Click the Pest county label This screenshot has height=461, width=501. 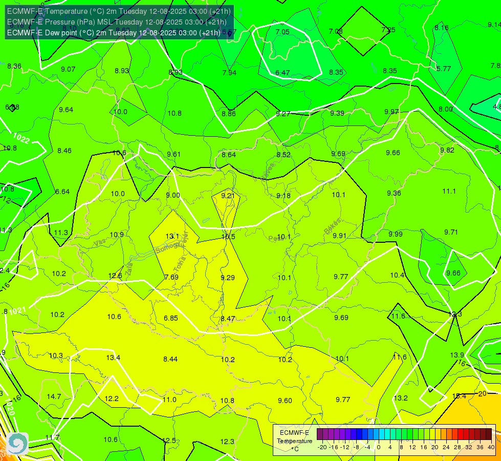(275, 238)
